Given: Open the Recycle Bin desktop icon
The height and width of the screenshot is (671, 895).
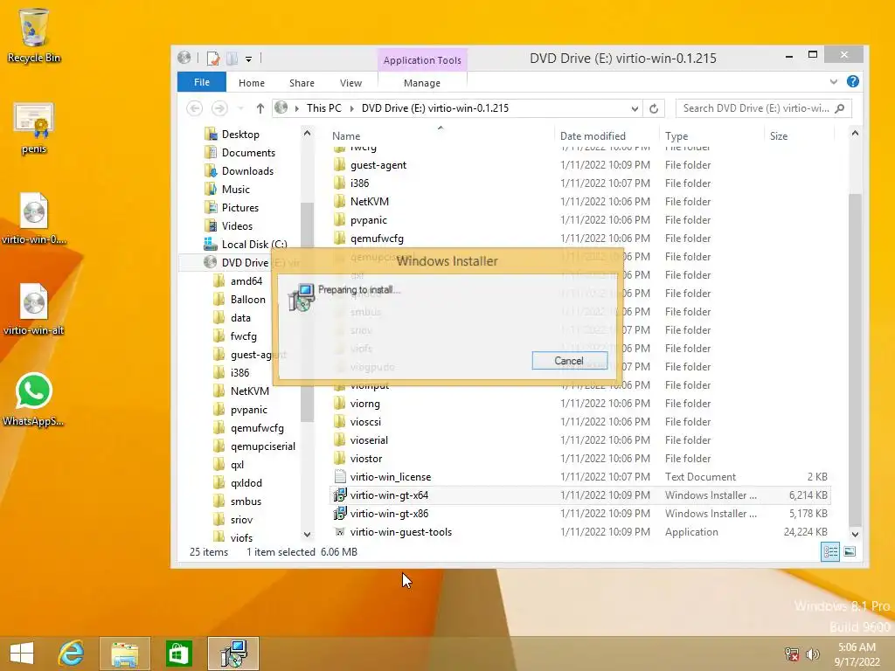Looking at the screenshot, I should (x=34, y=35).
